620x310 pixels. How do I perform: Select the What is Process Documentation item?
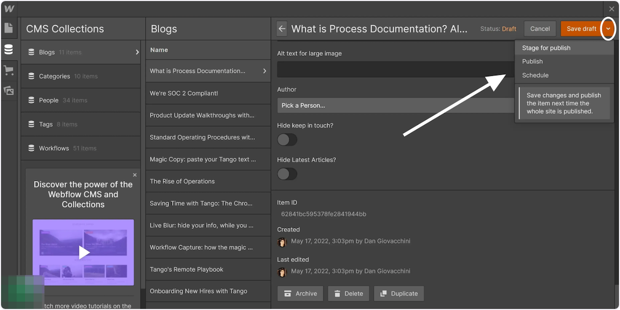208,71
